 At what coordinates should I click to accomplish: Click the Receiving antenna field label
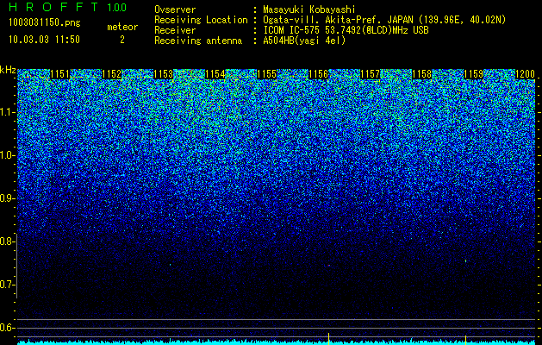click(x=198, y=41)
